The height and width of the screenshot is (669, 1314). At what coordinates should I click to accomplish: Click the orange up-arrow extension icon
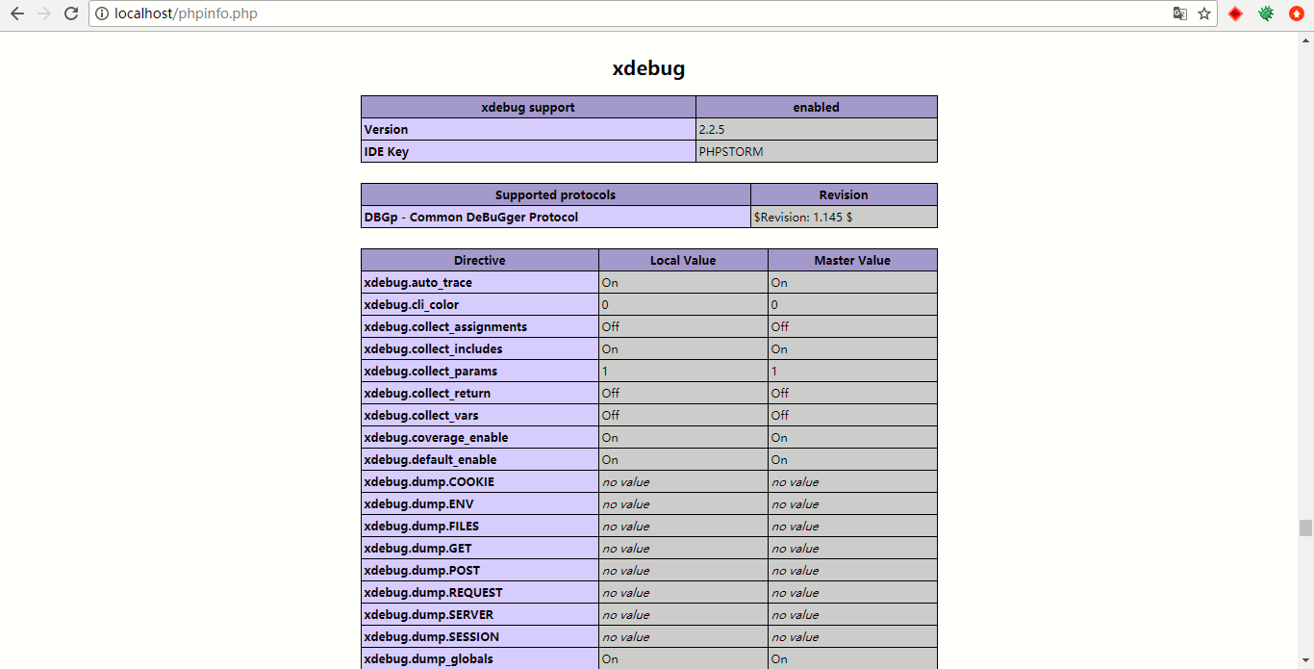(1296, 13)
